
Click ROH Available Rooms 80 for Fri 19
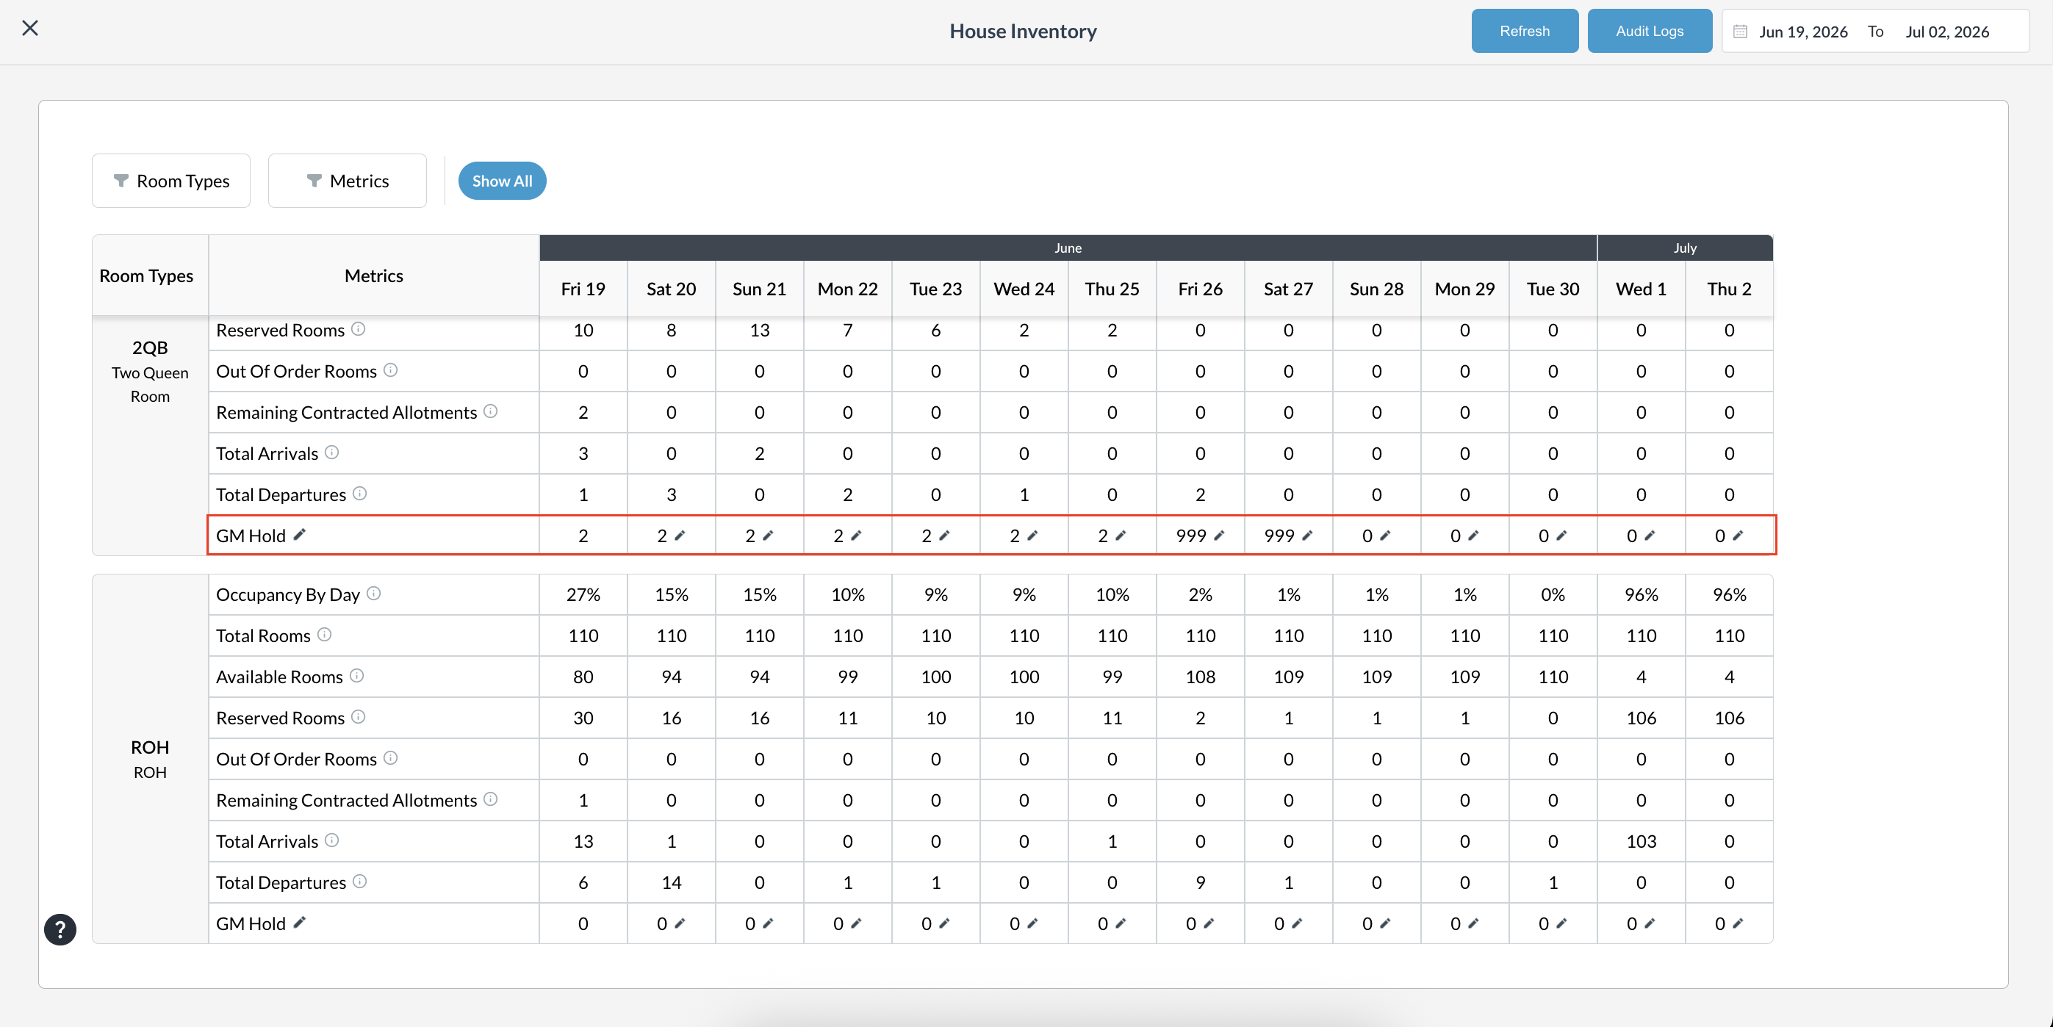pos(583,677)
